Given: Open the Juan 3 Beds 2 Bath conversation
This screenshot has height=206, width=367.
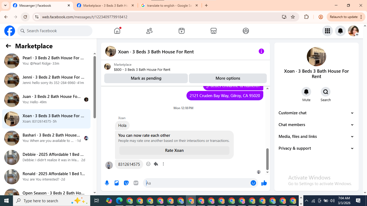Looking at the screenshot, I should 46,100.
